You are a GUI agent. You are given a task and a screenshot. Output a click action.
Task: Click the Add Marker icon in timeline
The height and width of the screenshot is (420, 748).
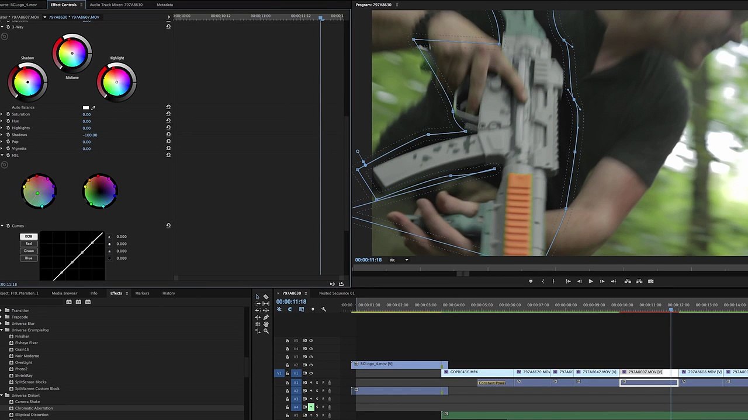click(313, 309)
